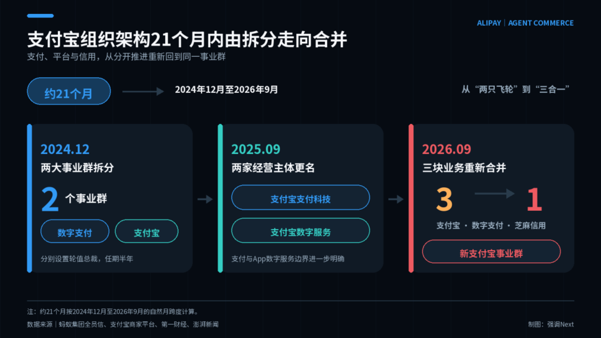The image size is (601, 338).
Task: Click the blue accent bar above title
Action: 41,16
